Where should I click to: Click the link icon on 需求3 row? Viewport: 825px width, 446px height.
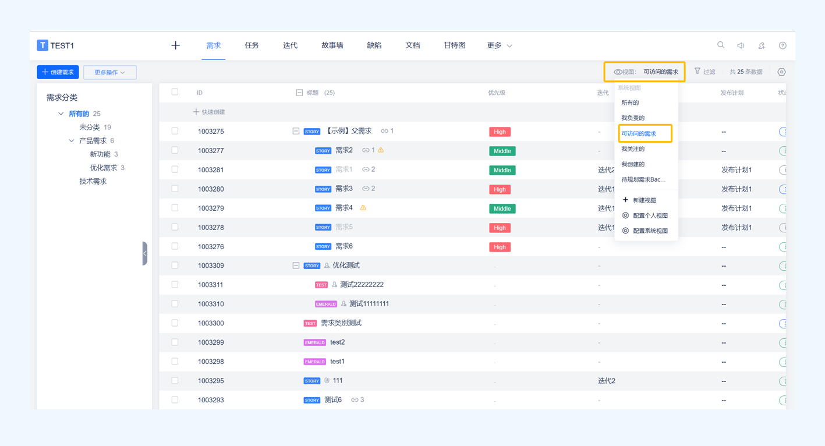pyautogui.click(x=366, y=189)
